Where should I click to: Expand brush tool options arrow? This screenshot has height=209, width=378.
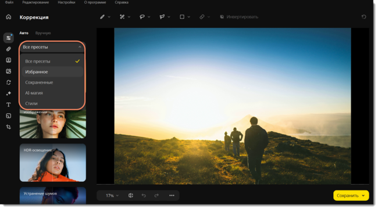tap(109, 17)
